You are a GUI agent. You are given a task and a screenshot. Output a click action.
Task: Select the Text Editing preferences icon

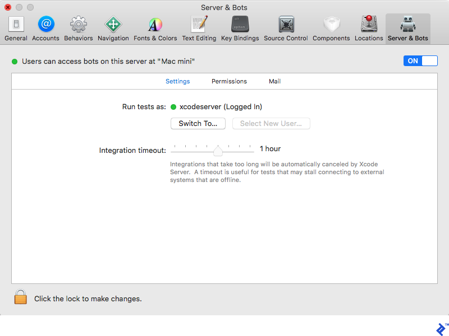click(198, 25)
